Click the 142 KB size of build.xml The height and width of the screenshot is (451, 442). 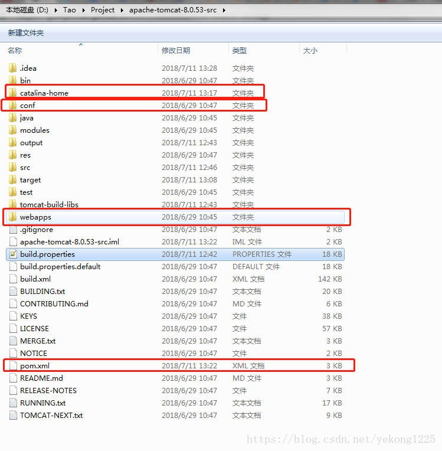coord(330,279)
